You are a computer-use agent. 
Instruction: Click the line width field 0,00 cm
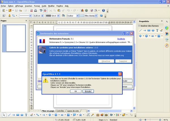point(37,16)
